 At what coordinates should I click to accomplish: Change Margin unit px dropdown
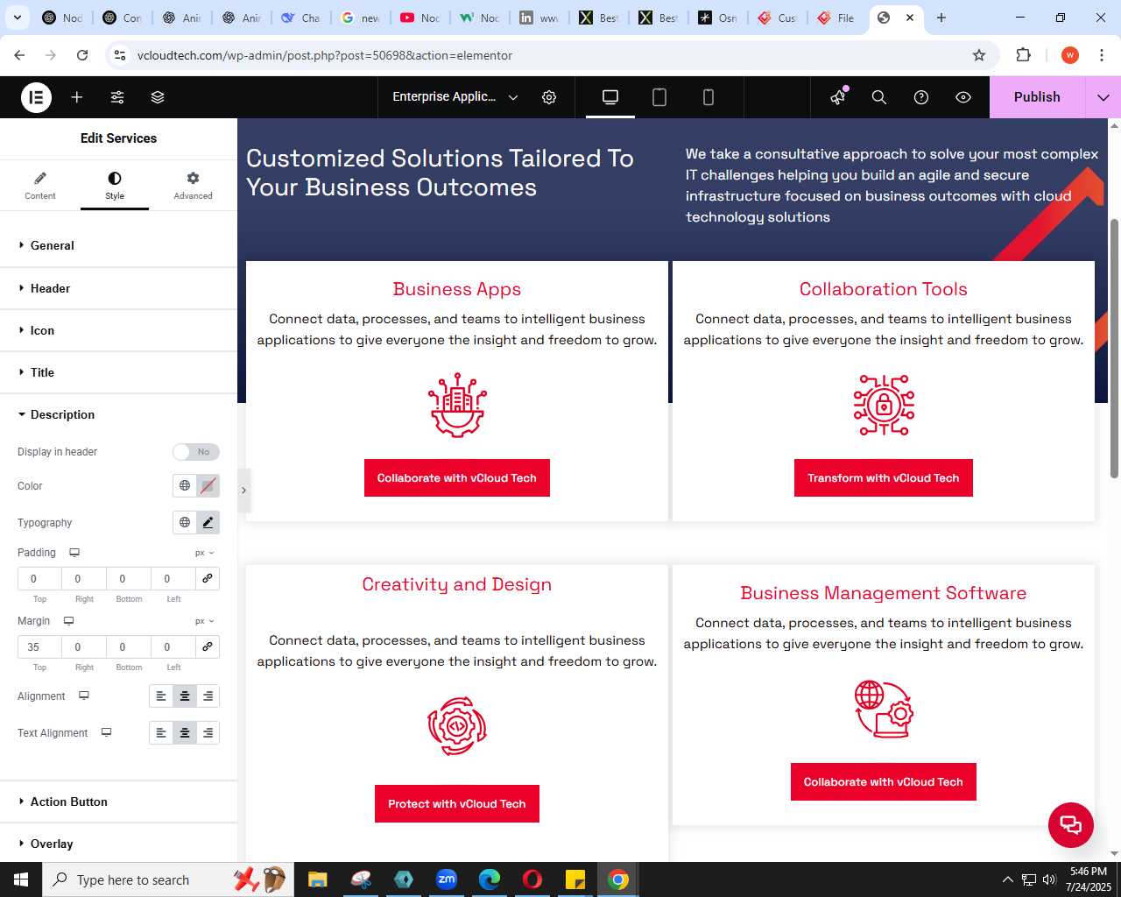(x=205, y=621)
